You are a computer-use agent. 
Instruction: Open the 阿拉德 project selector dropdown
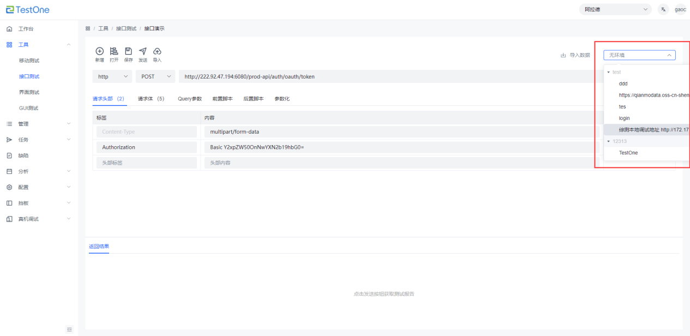[x=616, y=9]
